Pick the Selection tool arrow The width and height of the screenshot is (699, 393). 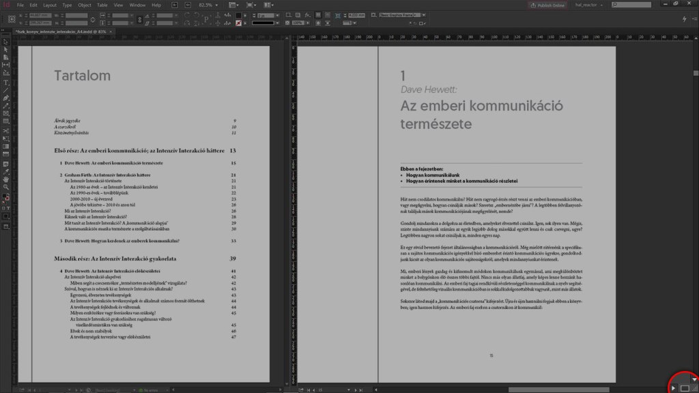coord(5,41)
